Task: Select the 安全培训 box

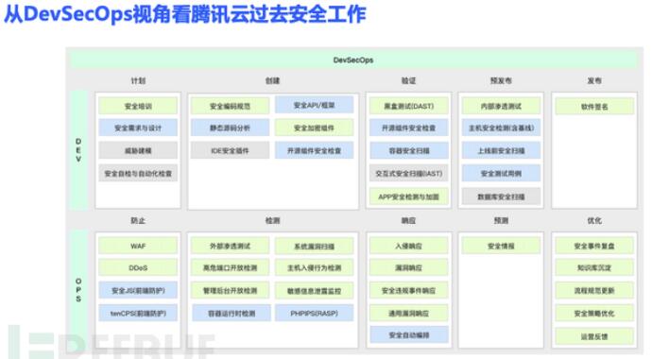Action: tap(138, 107)
